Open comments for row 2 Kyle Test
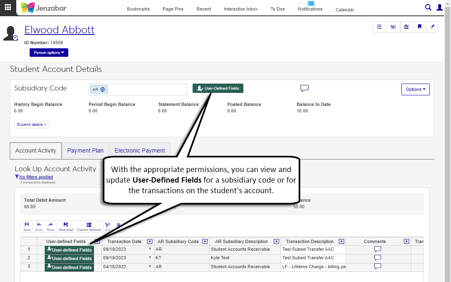This screenshot has width=451, height=282. (377, 258)
